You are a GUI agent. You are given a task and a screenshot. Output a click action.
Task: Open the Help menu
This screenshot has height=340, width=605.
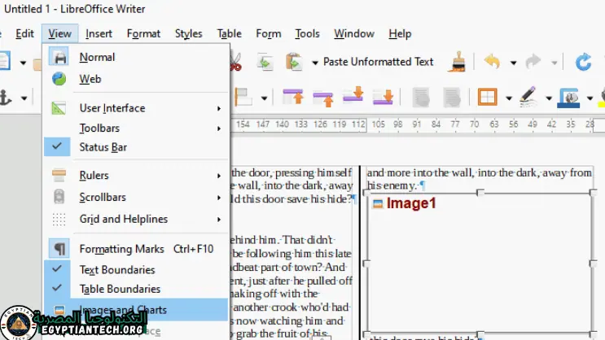point(400,34)
